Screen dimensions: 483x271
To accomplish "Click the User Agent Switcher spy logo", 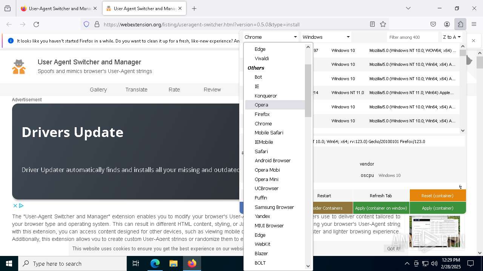I will point(19,67).
